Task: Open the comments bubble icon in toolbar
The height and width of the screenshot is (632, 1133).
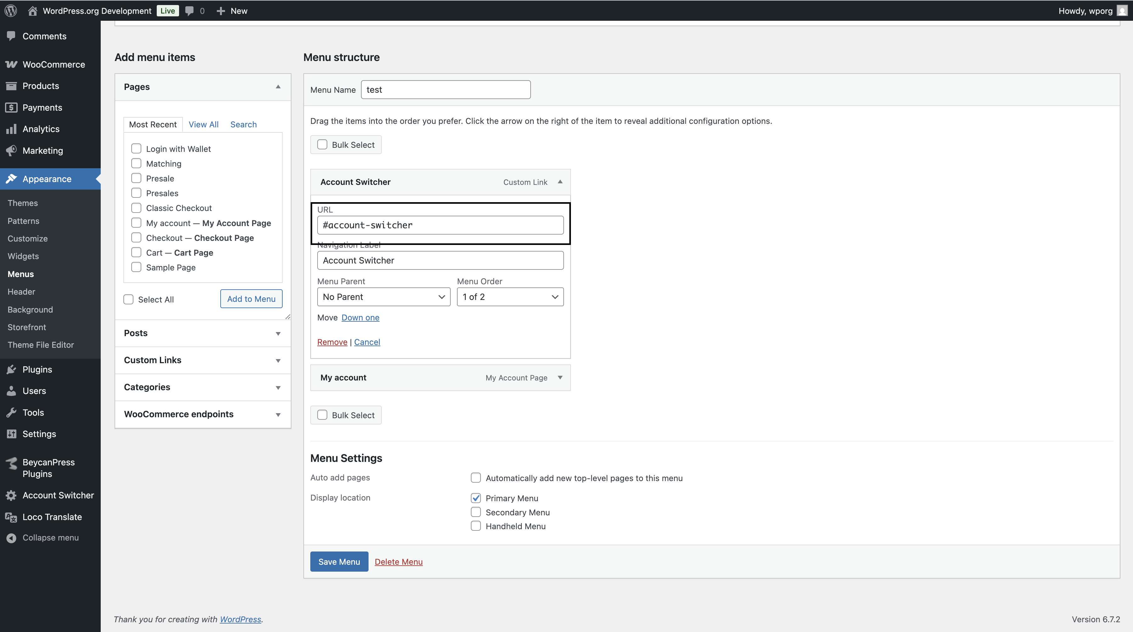Action: pyautogui.click(x=189, y=11)
